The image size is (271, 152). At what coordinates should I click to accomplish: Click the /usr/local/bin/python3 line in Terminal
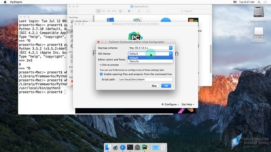(x=40, y=88)
